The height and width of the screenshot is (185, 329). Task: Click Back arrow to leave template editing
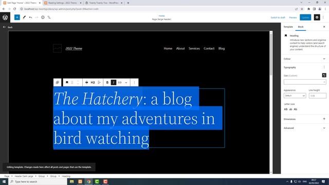pyautogui.click(x=8, y=27)
